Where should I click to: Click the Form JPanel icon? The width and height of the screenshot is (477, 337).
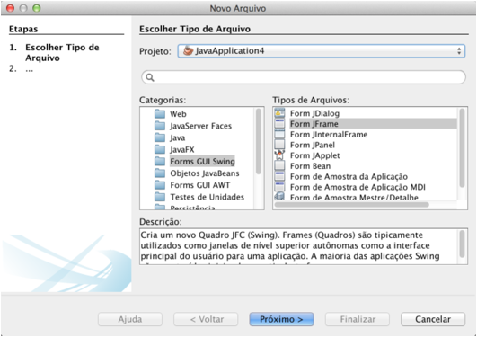(x=279, y=145)
